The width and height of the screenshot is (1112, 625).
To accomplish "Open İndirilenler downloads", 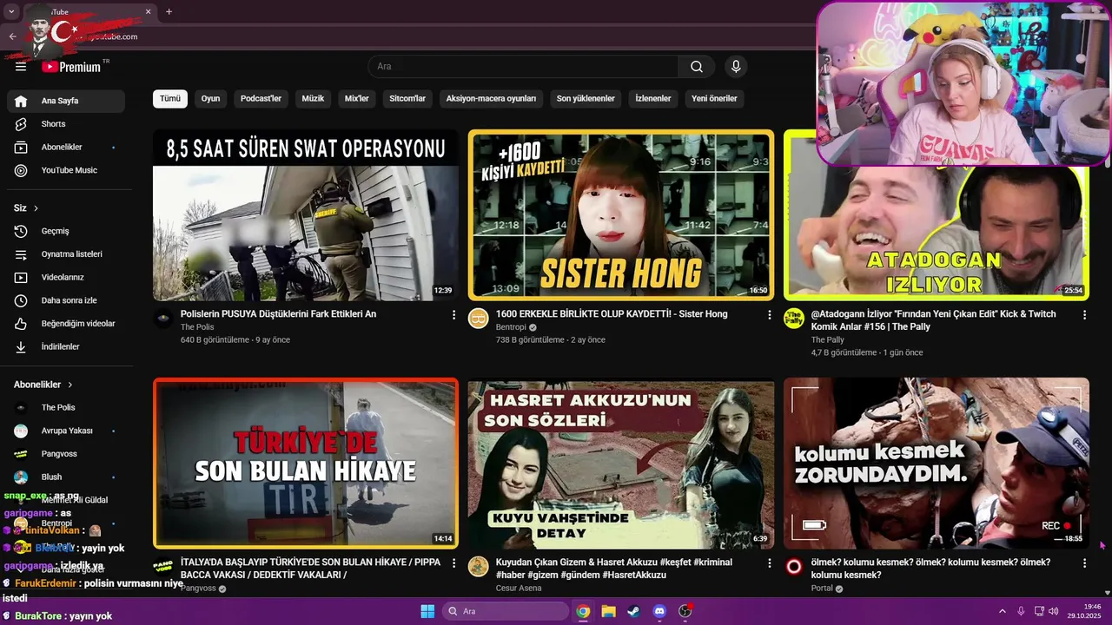I will tap(66, 347).
